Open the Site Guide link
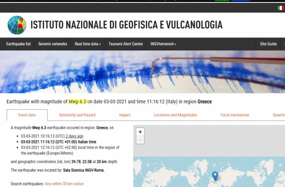The height and width of the screenshot is (187, 285). (x=268, y=44)
